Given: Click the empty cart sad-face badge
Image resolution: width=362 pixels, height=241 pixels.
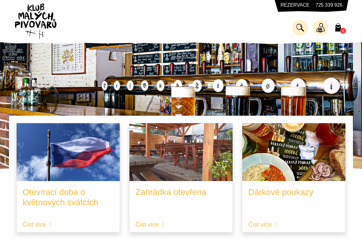Looking at the screenshot, I should pyautogui.click(x=343, y=31).
